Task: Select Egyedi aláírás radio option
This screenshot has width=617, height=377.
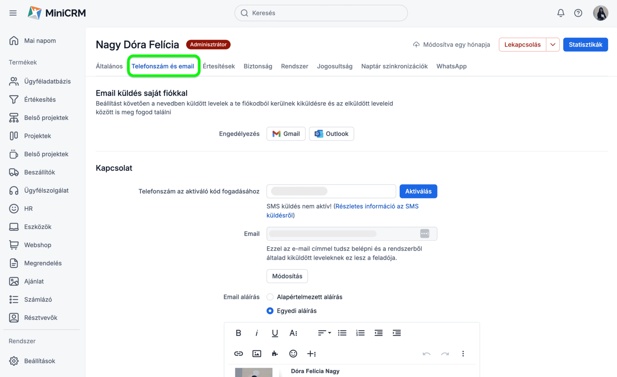Action: coord(270,311)
